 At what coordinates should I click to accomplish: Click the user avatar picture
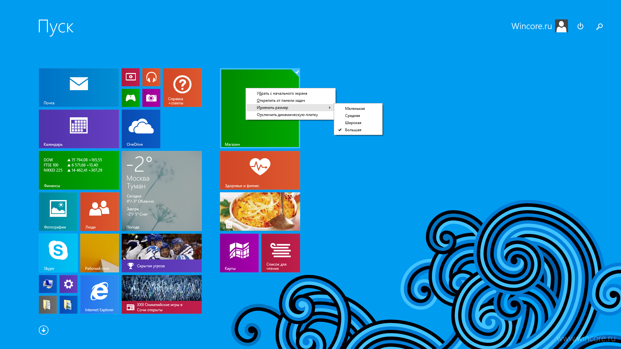pyautogui.click(x=561, y=26)
